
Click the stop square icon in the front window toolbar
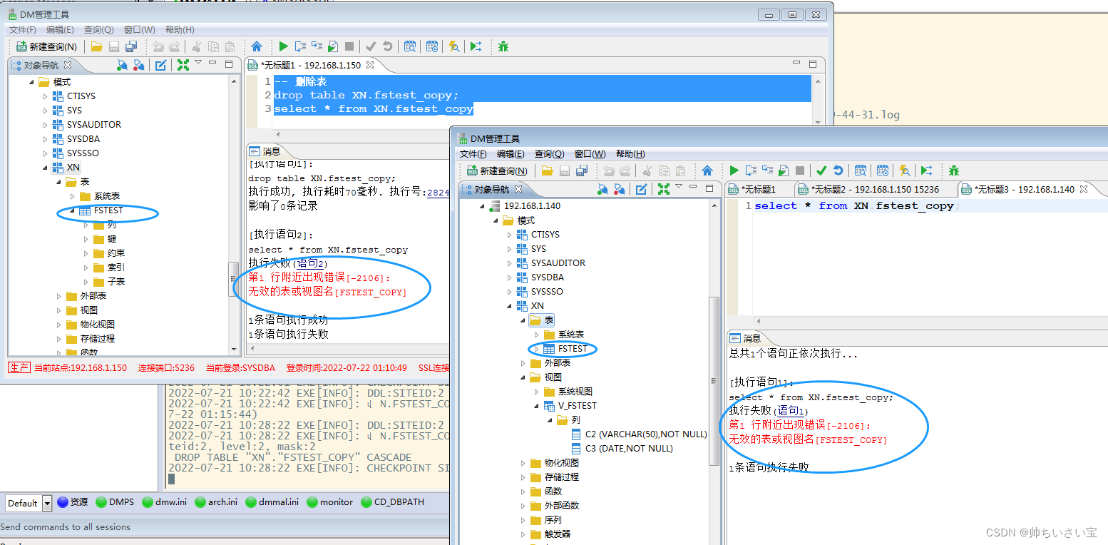click(800, 170)
